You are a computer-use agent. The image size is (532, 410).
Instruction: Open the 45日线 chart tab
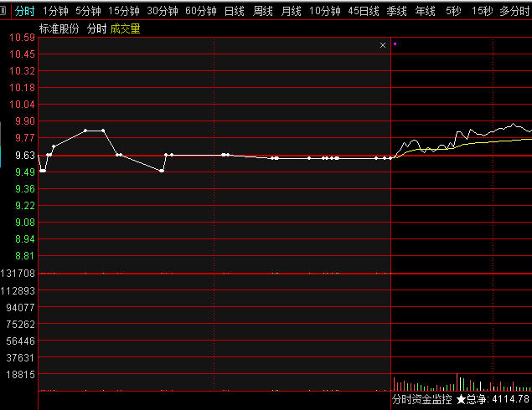pos(364,11)
